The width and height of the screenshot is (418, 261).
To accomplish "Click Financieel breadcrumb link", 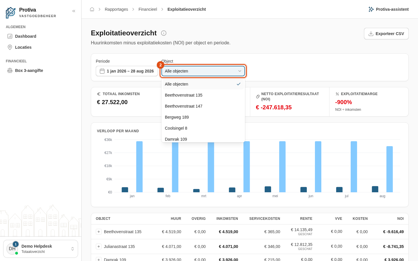I will (x=148, y=9).
